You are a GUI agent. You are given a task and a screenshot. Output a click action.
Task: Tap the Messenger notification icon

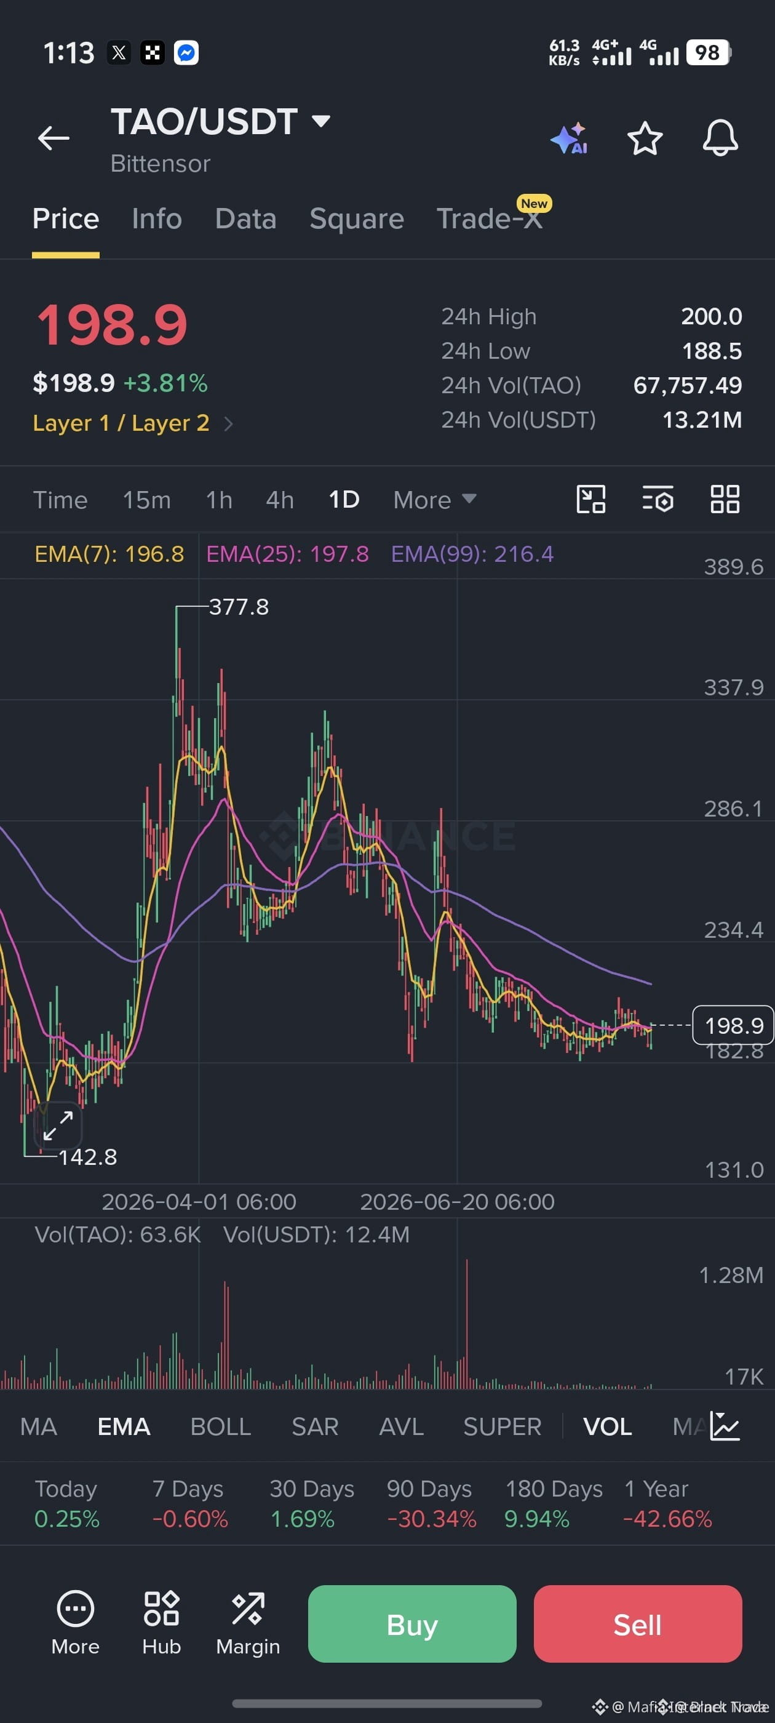pos(186,53)
